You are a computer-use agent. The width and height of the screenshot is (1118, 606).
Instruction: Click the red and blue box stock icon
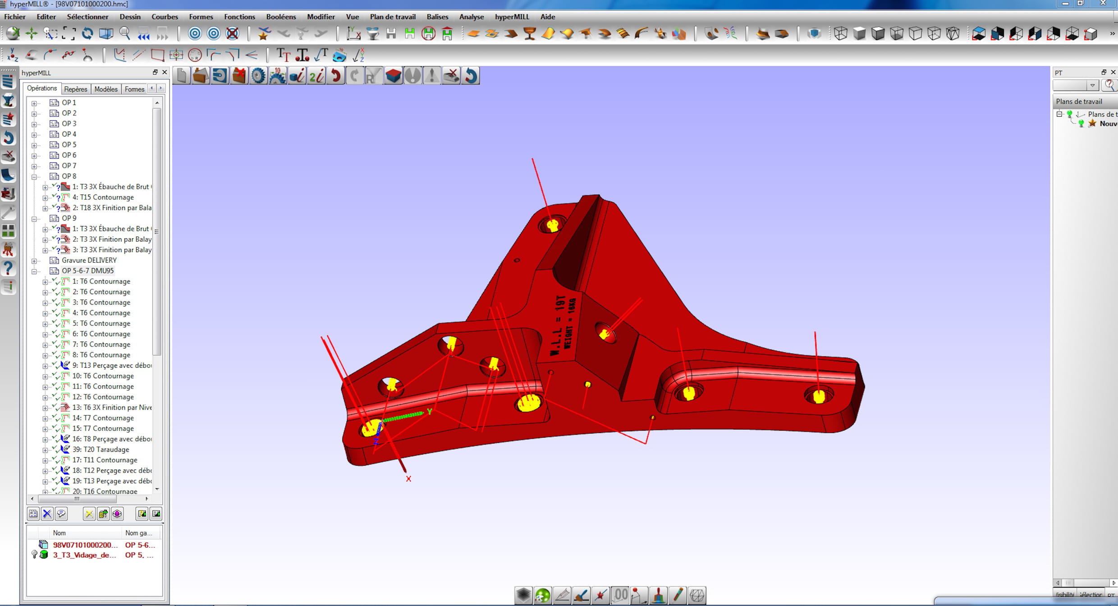pos(393,75)
